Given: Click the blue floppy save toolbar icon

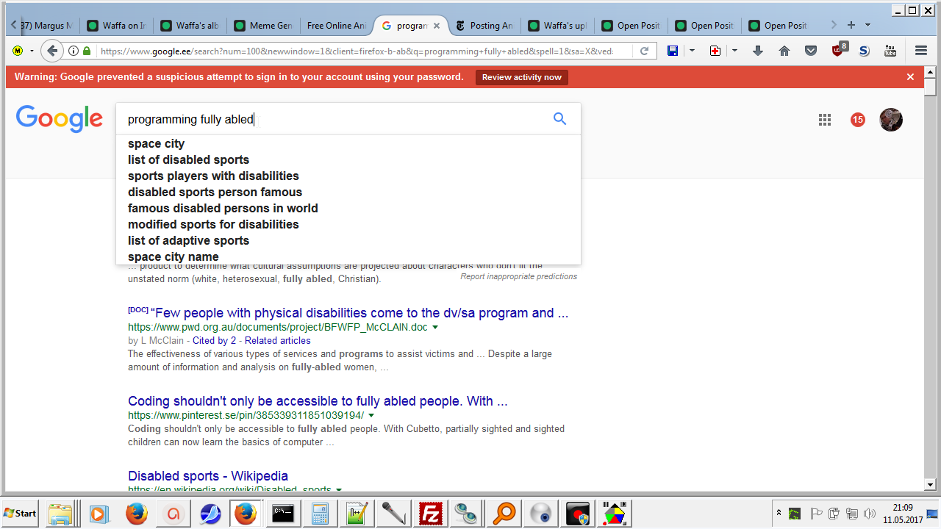Looking at the screenshot, I should [x=673, y=51].
